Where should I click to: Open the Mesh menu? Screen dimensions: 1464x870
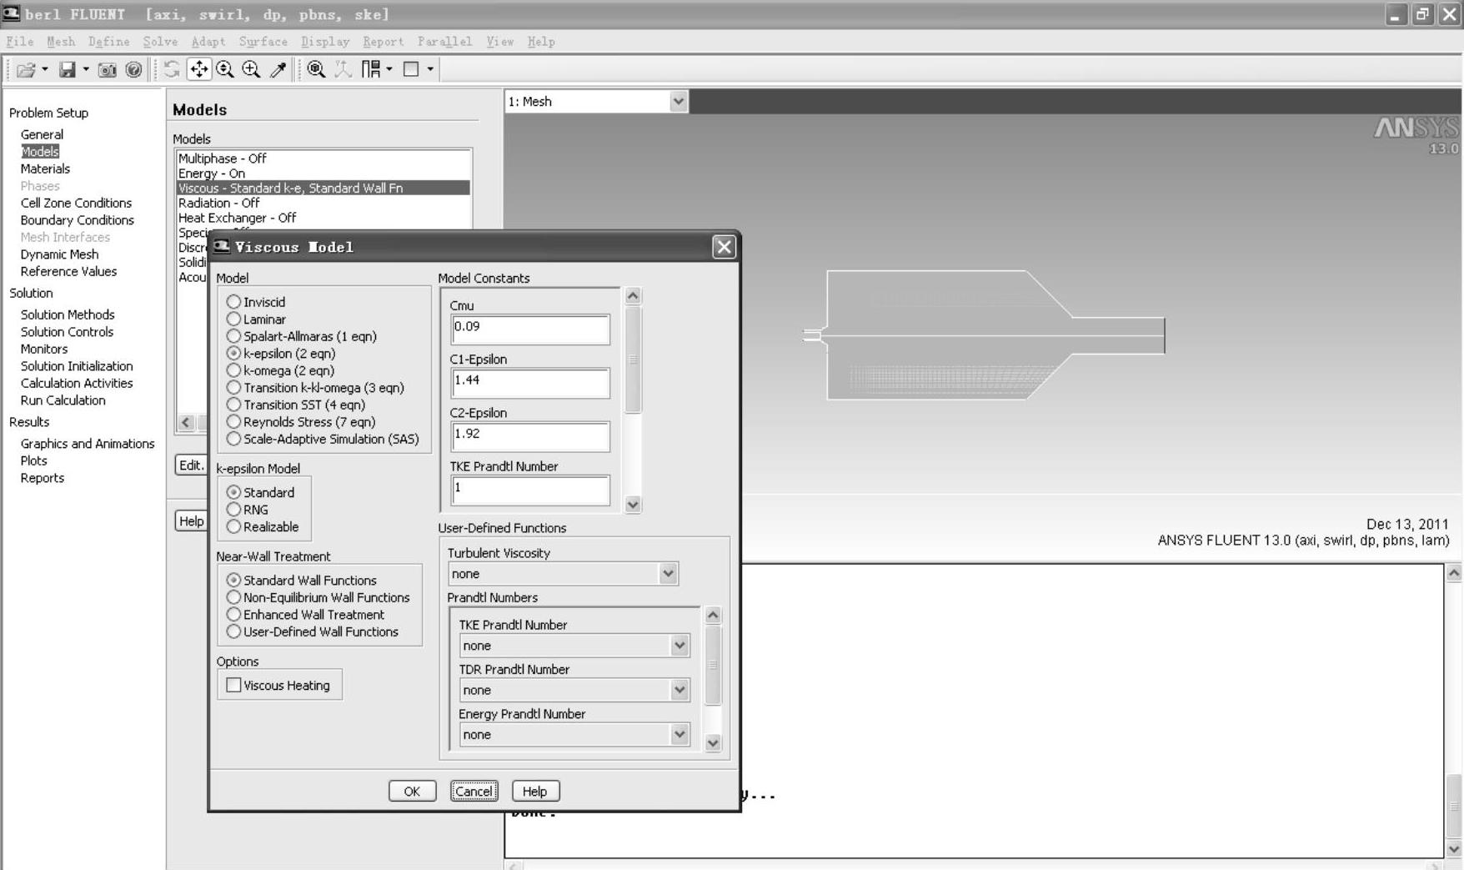pyautogui.click(x=61, y=42)
